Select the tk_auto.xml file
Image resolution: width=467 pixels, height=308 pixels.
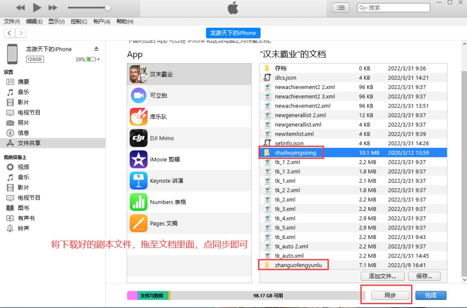pos(353,256)
